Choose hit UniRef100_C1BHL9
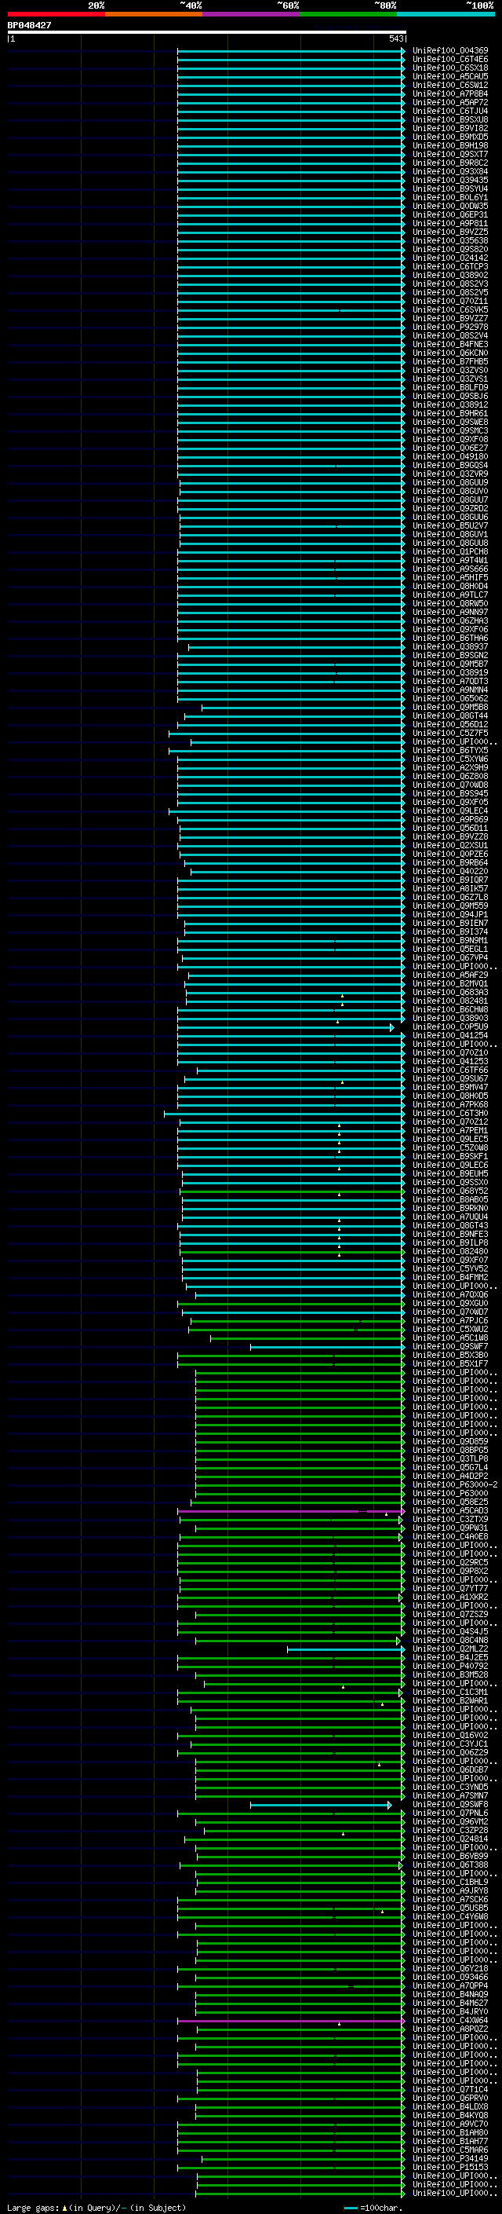The image size is (502, 2214). [449, 1883]
